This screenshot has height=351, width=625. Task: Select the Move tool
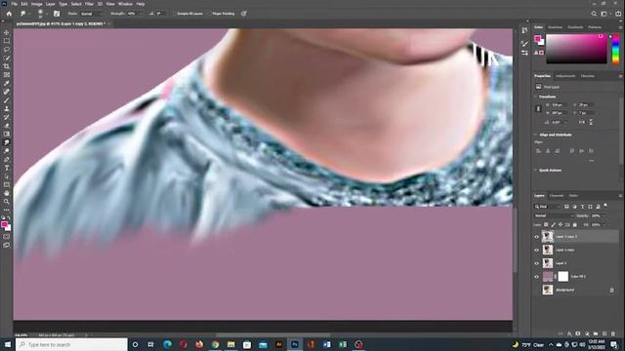[7, 32]
